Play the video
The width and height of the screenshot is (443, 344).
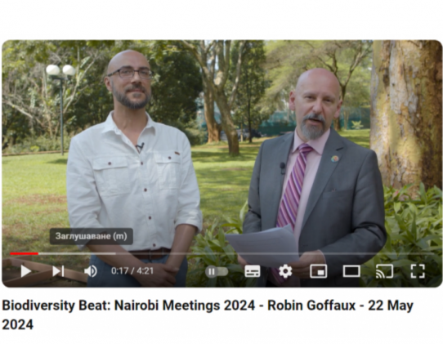click(26, 271)
